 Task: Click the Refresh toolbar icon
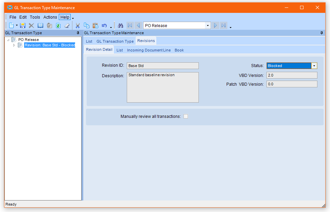tap(58, 25)
